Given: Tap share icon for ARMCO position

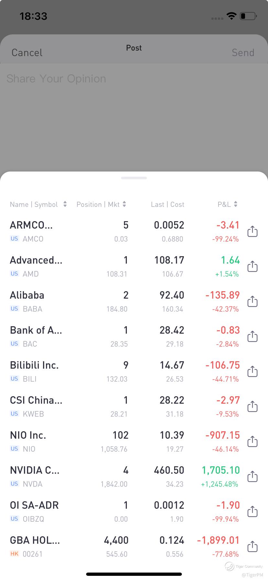Looking at the screenshot, I should click(x=252, y=231).
